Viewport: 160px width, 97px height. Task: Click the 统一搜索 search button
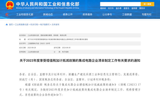(147, 4)
